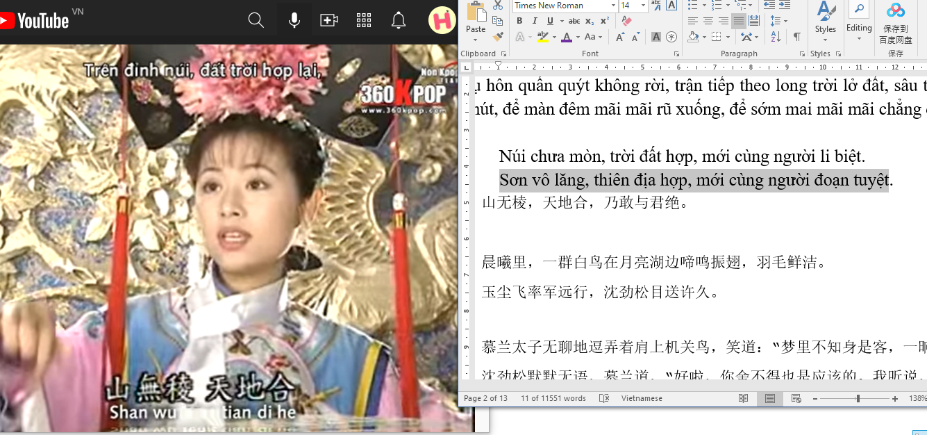927x435 pixels.
Task: Click the Vietnamese language indicator
Action: pos(642,398)
